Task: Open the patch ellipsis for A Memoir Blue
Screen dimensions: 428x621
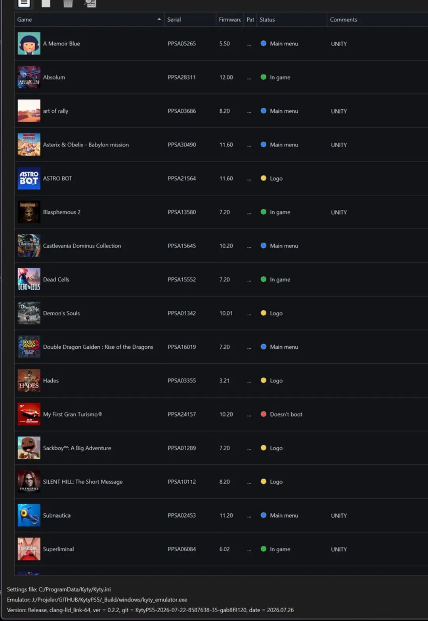Action: tap(249, 45)
